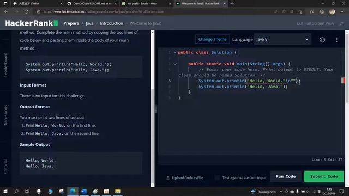Open the browser profile avatar
349x196 pixels.
[x=332, y=11]
